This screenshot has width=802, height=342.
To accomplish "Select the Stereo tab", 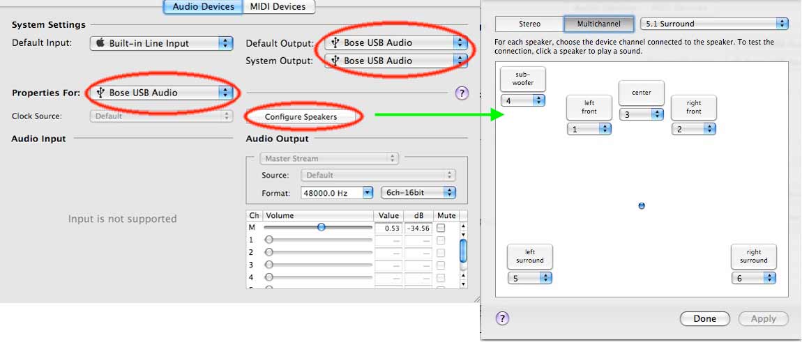I will (529, 24).
